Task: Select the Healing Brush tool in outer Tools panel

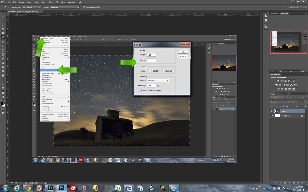Action: 3,42
